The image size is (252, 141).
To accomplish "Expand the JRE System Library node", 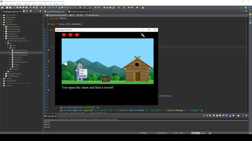I will tap(6, 41).
